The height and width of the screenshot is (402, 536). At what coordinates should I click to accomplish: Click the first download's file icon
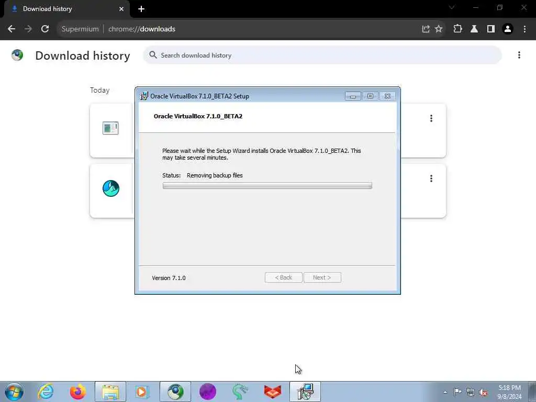[x=110, y=128]
